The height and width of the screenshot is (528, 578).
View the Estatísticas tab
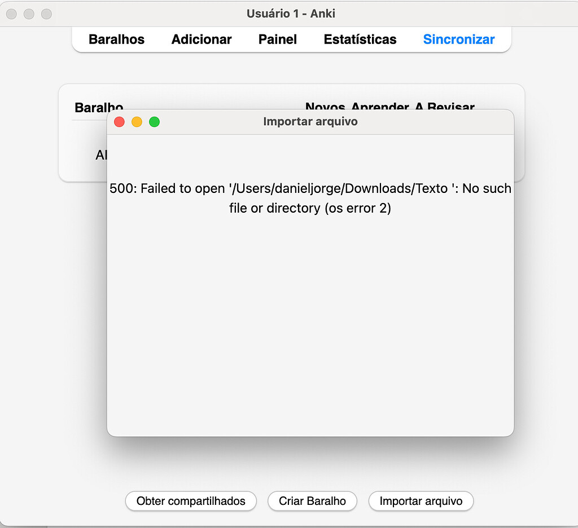[360, 39]
